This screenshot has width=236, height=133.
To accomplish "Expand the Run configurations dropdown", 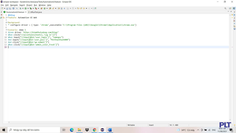I will pyautogui.click(x=28, y=8).
